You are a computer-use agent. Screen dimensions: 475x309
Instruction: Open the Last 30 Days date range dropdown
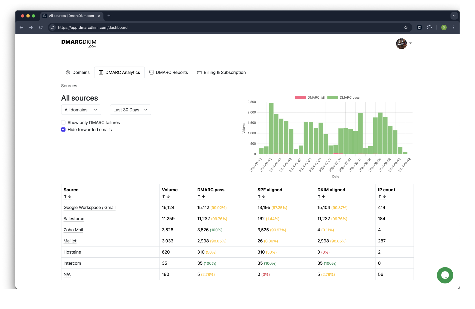pos(130,110)
